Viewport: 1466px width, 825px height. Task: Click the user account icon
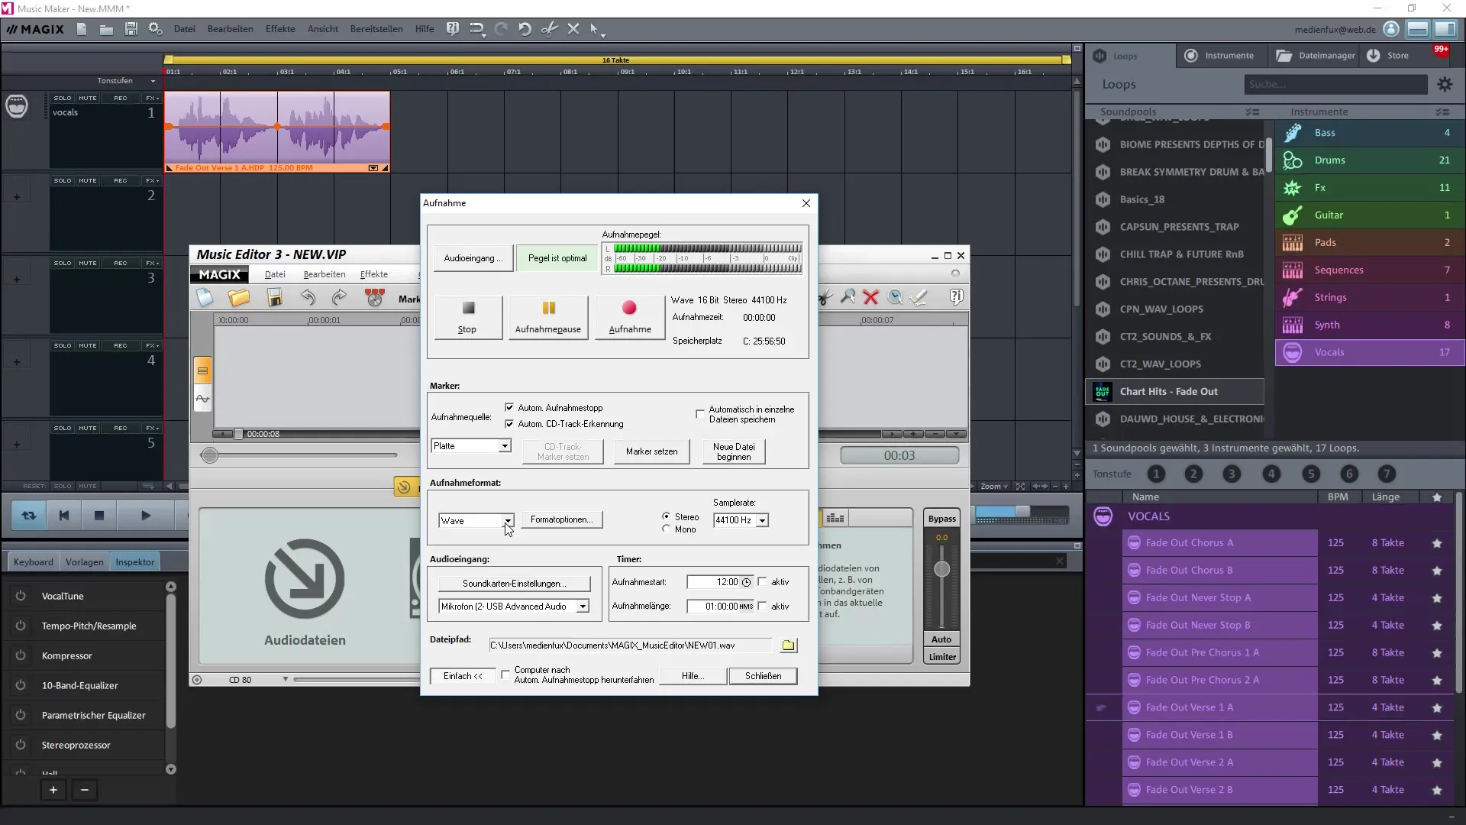pos(1391,29)
